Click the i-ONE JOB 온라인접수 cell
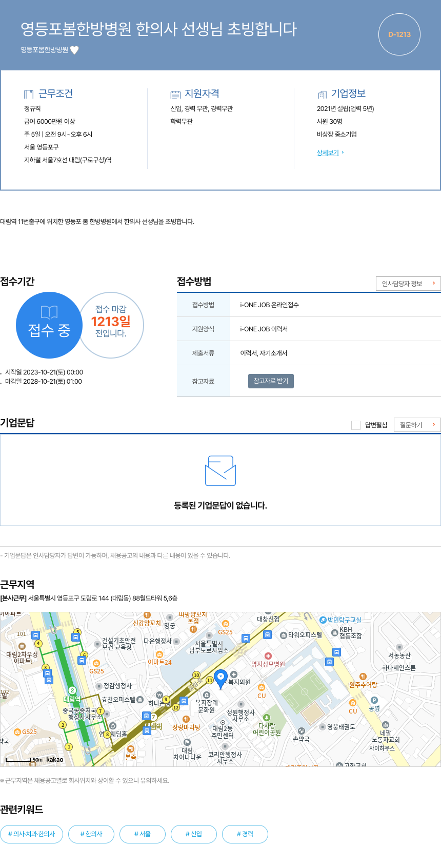The width and height of the screenshot is (441, 844). (335, 305)
